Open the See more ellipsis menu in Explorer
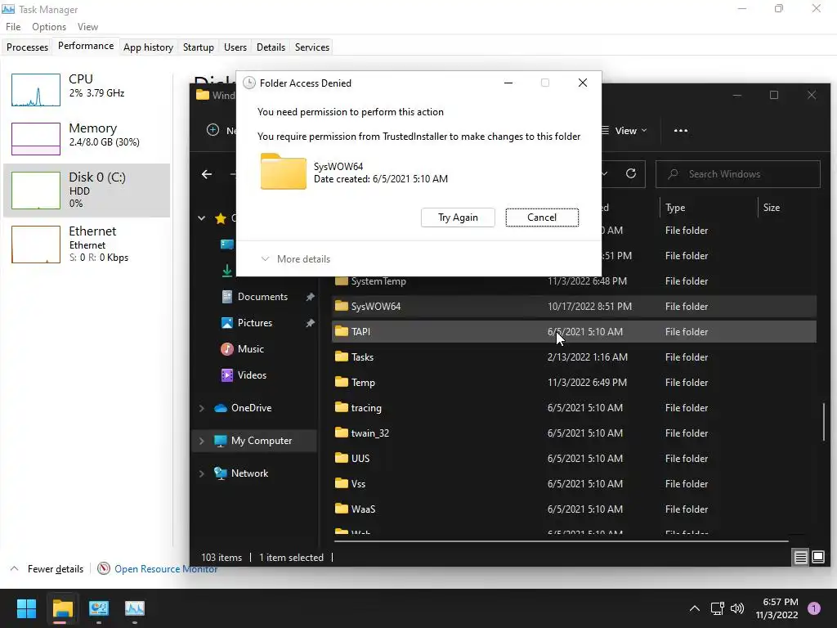The image size is (837, 628). 681,131
